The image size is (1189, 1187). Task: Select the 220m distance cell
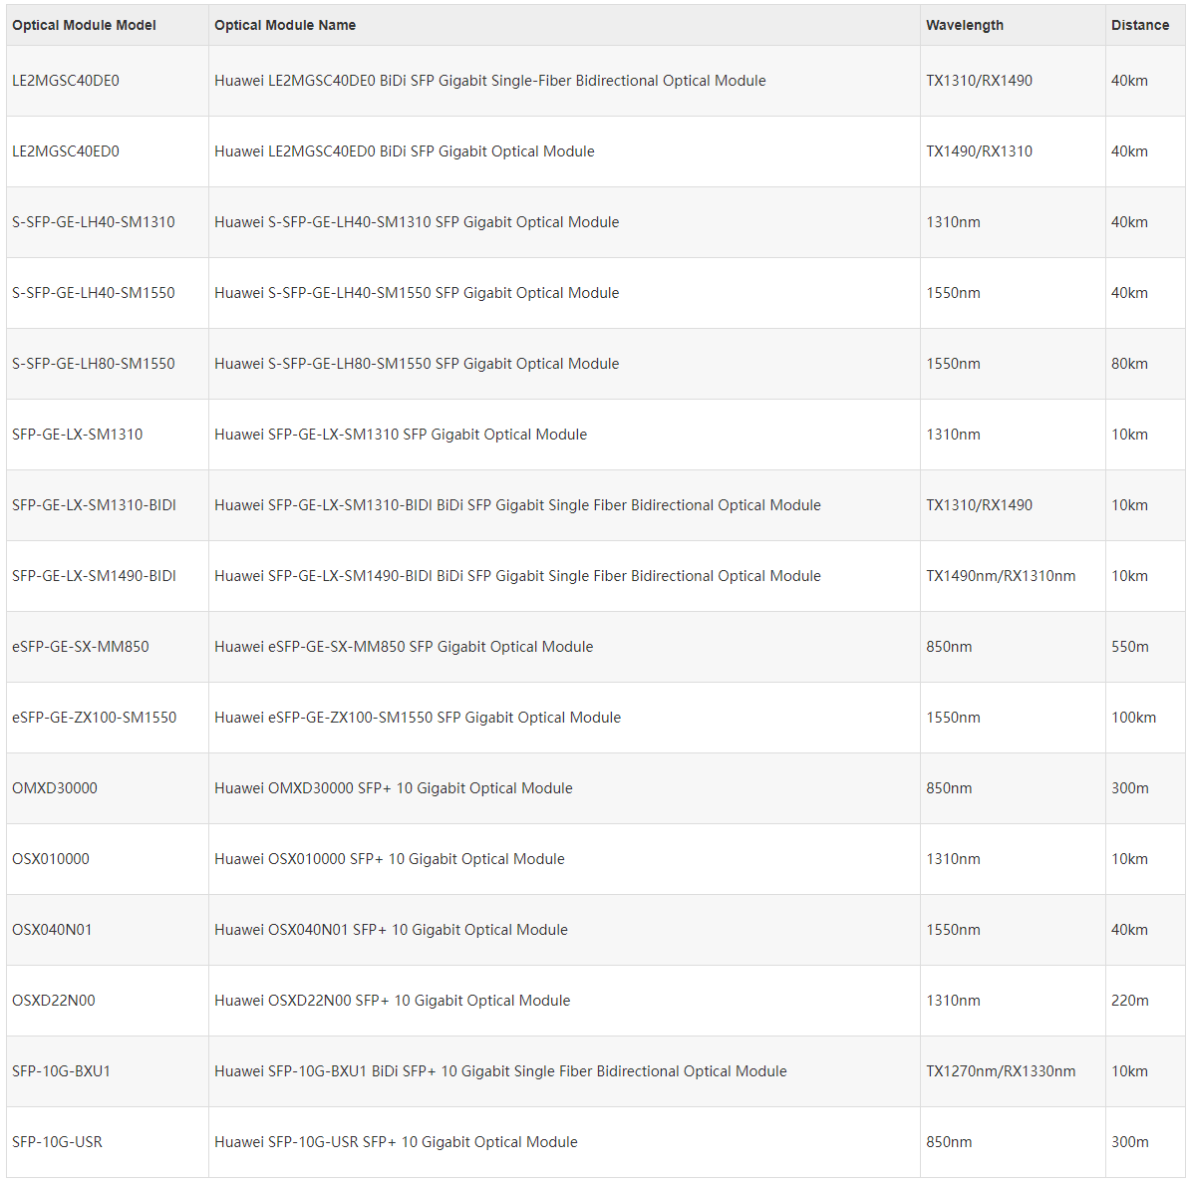(1145, 1001)
